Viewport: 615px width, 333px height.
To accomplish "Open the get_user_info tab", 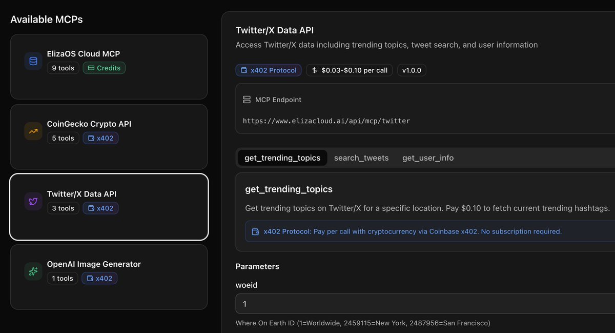I will point(428,158).
